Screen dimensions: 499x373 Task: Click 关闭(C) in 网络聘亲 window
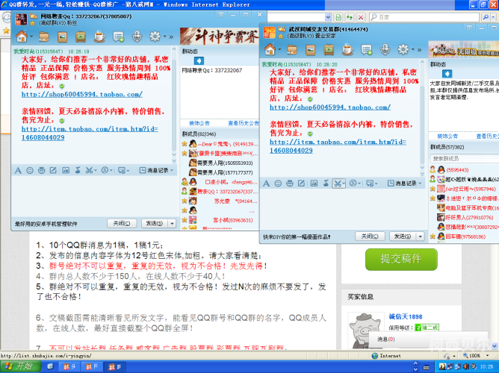pos(122,223)
